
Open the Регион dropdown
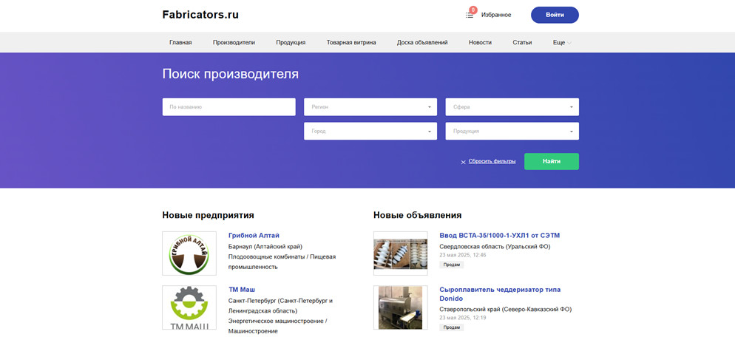(370, 107)
